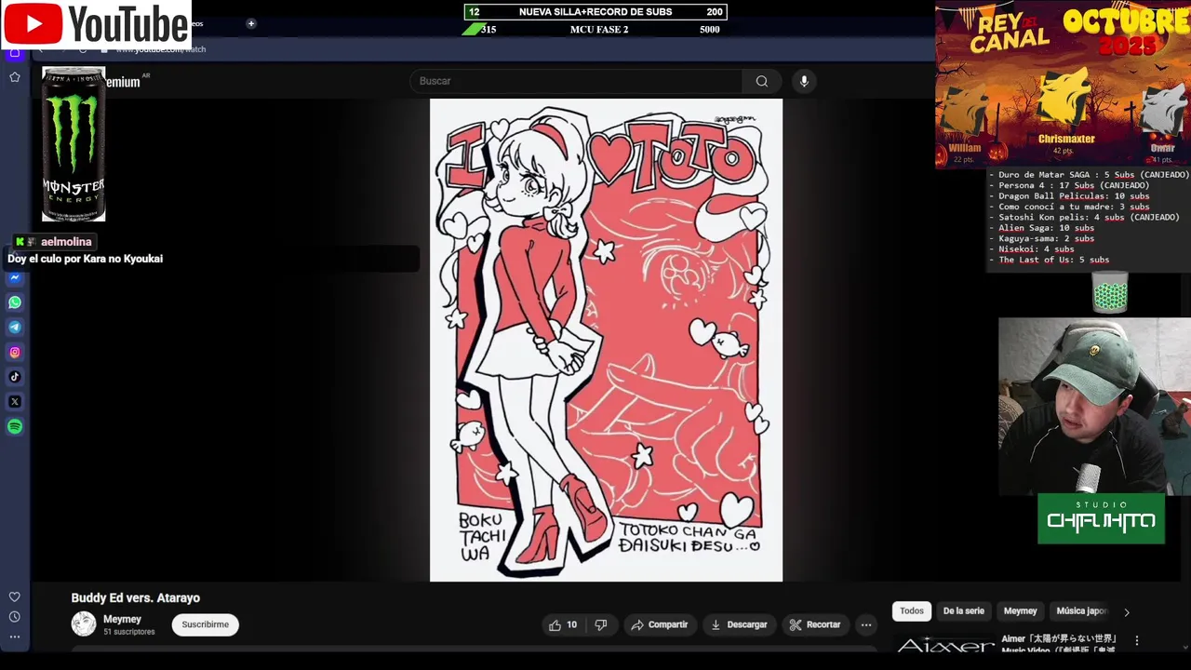Open more actions ellipsis beside Recortar
Screen dimensions: 1191x670
866,625
